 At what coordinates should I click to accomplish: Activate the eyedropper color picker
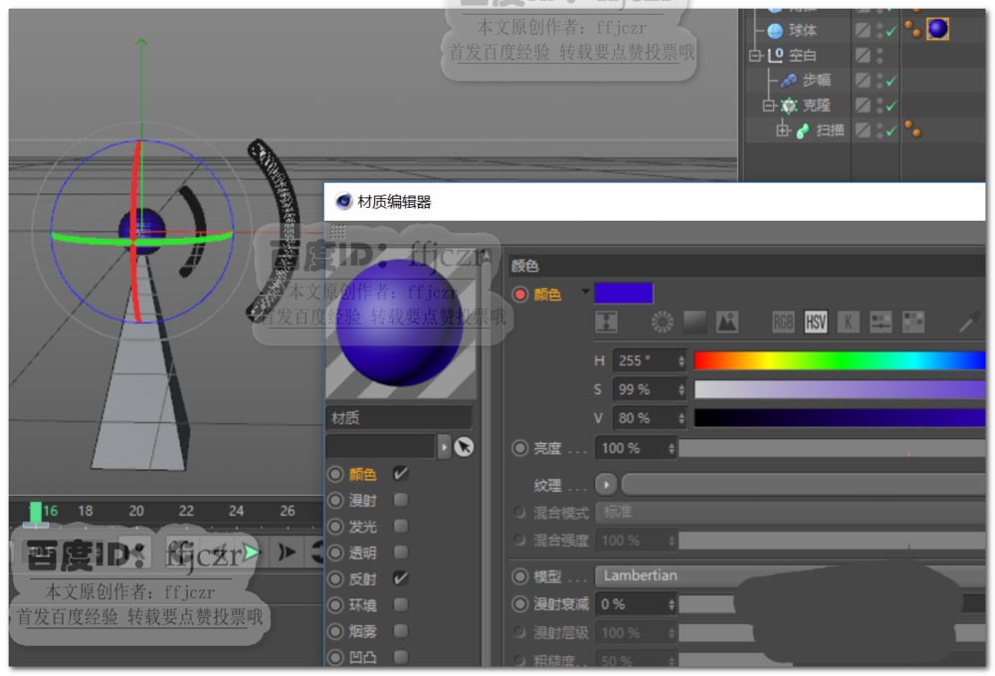click(968, 324)
